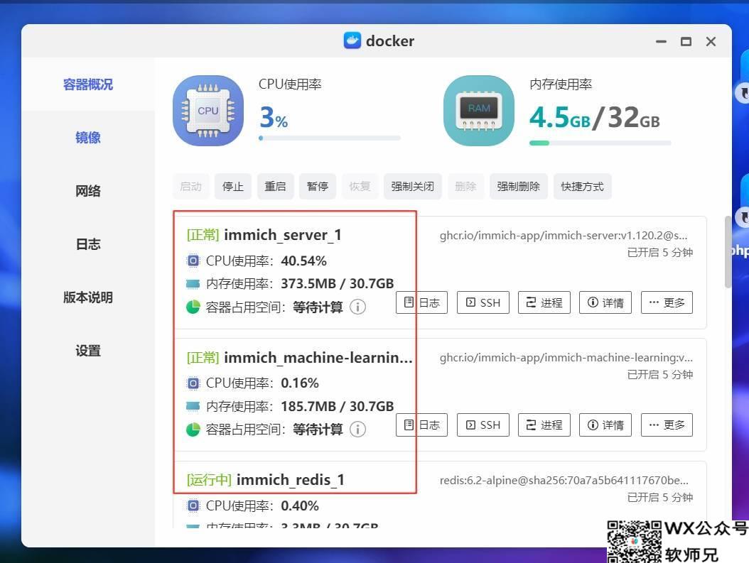Click pie chart icon of immich_machine-learning
This screenshot has width=749, height=563.
coord(193,430)
